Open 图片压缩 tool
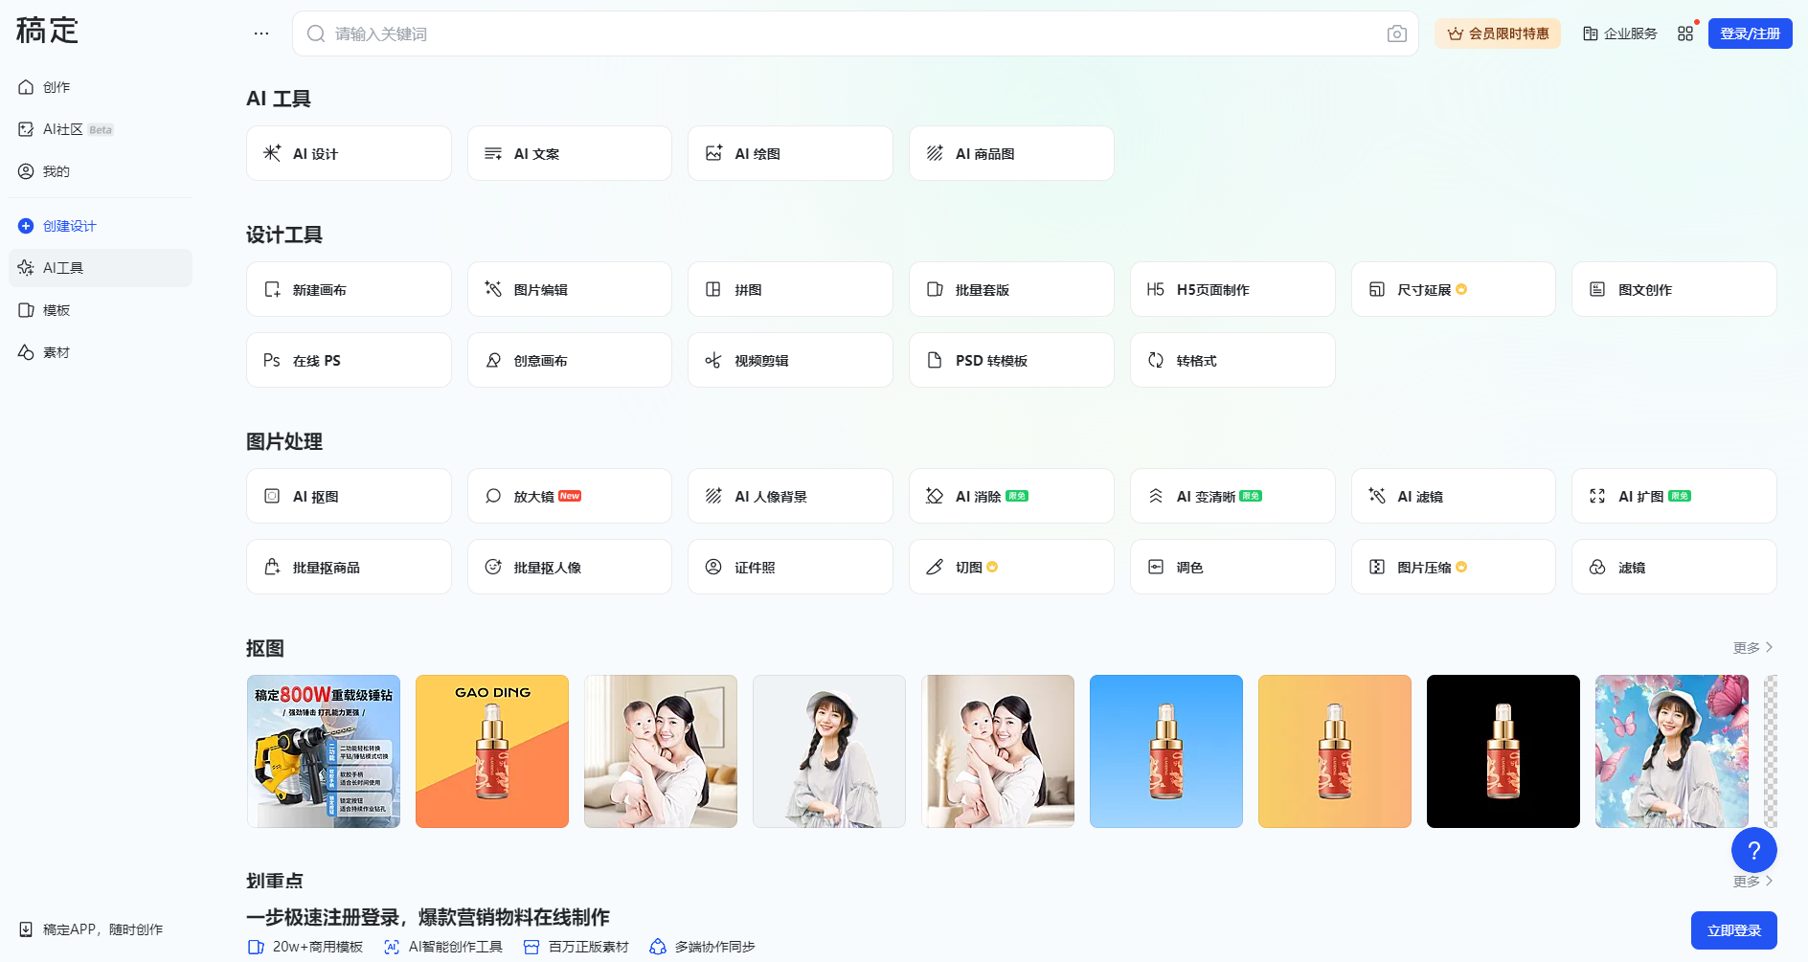This screenshot has height=962, width=1808. point(1454,567)
